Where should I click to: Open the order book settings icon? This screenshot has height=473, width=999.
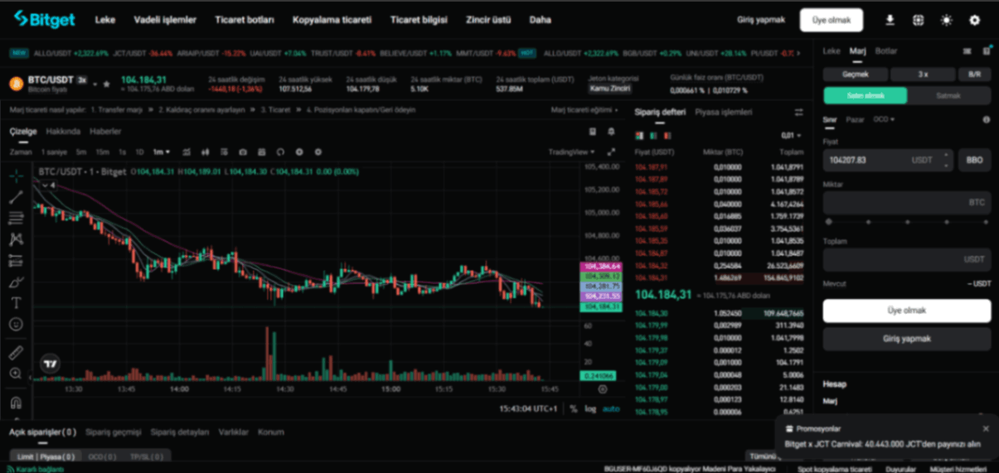click(x=798, y=112)
